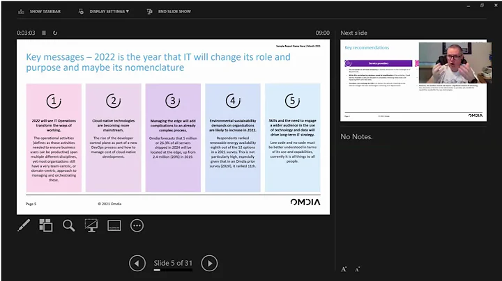Click the End Slide Show icon
Viewport: 502px width, 281px height.
pyautogui.click(x=149, y=12)
